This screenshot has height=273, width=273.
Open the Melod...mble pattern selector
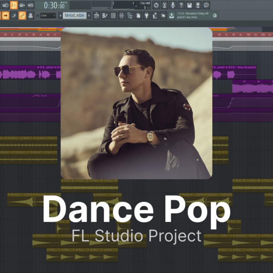(75, 15)
